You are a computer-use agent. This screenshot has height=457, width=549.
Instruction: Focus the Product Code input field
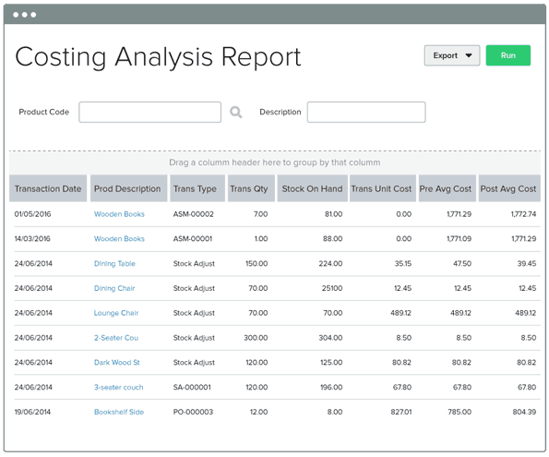click(149, 112)
